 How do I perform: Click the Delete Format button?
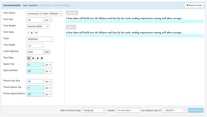coord(194,5)
